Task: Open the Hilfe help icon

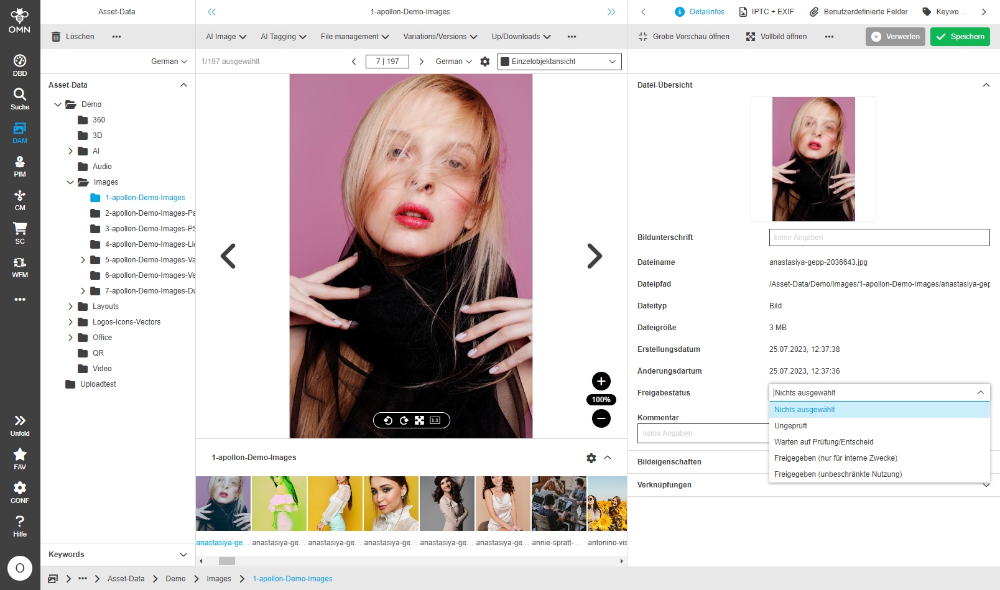Action: pos(20,526)
